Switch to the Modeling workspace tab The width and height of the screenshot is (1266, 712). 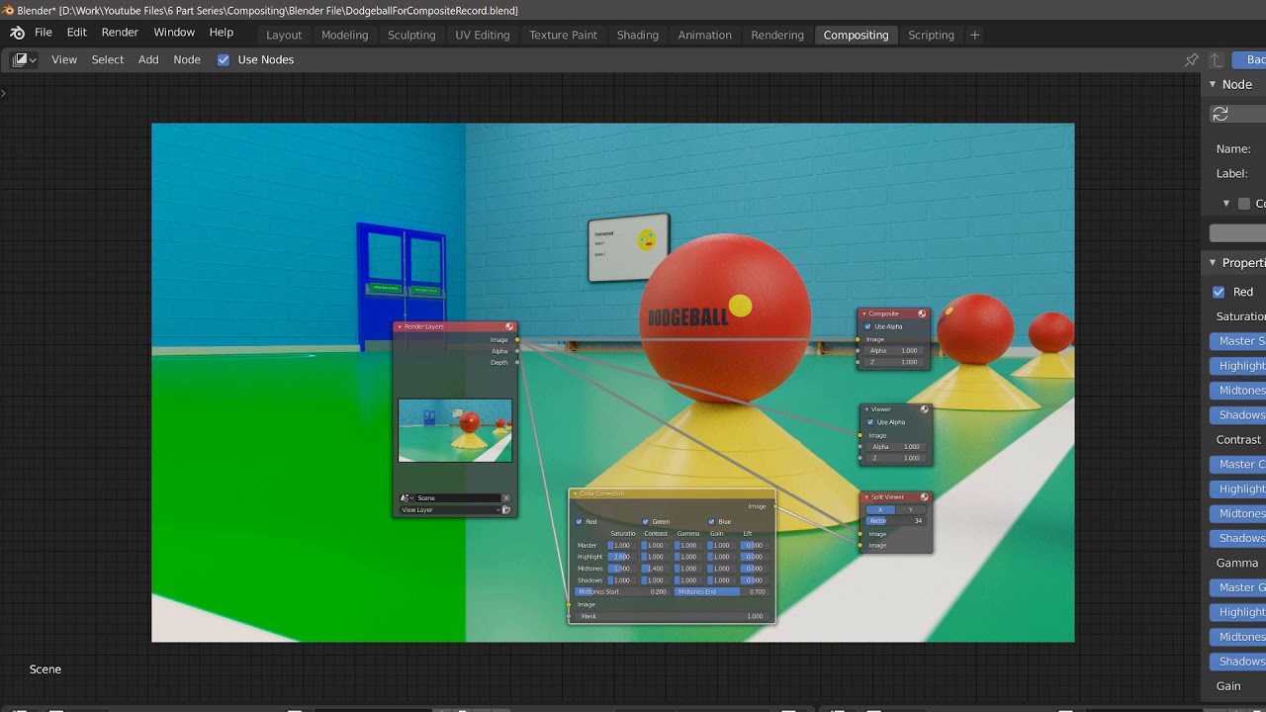coord(345,35)
